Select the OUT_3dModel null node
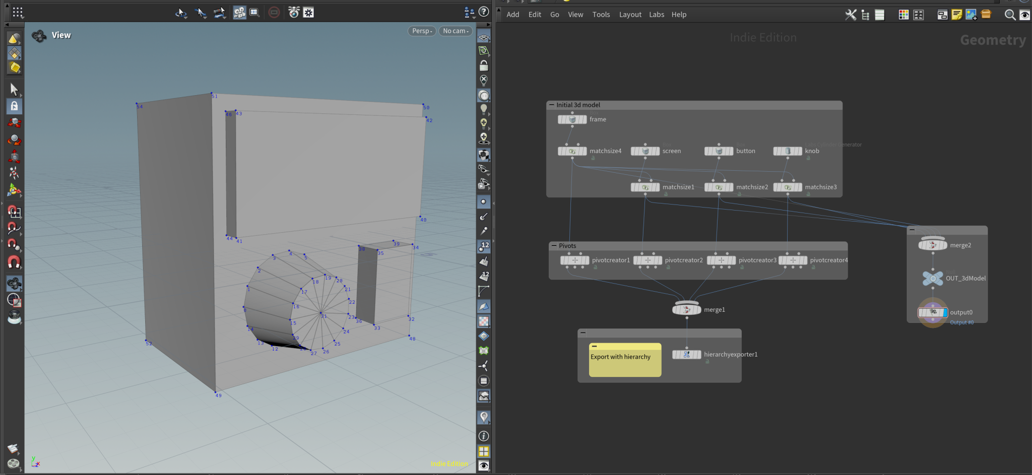Image resolution: width=1032 pixels, height=475 pixels. tap(933, 279)
